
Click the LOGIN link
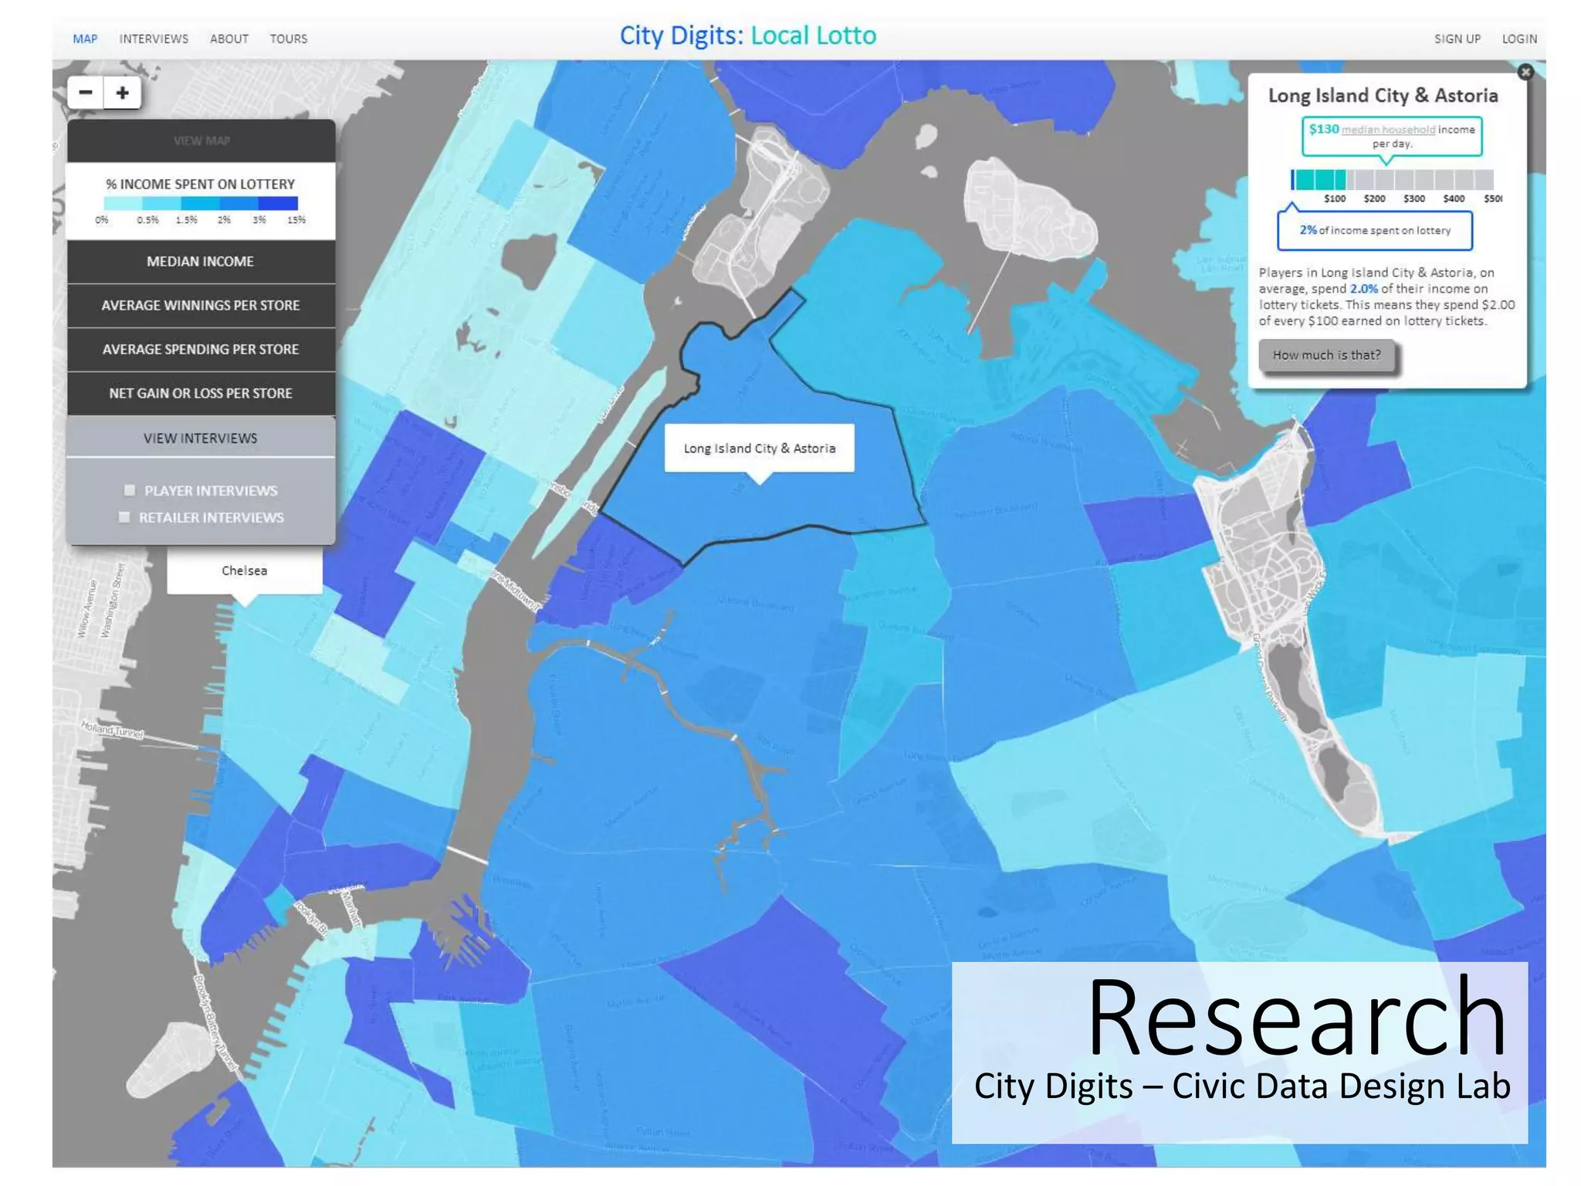point(1519,39)
